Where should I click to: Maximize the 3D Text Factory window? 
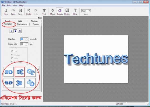tap(140, 2)
